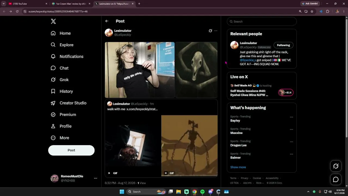Click the Ask Gemini button

(x=310, y=4)
